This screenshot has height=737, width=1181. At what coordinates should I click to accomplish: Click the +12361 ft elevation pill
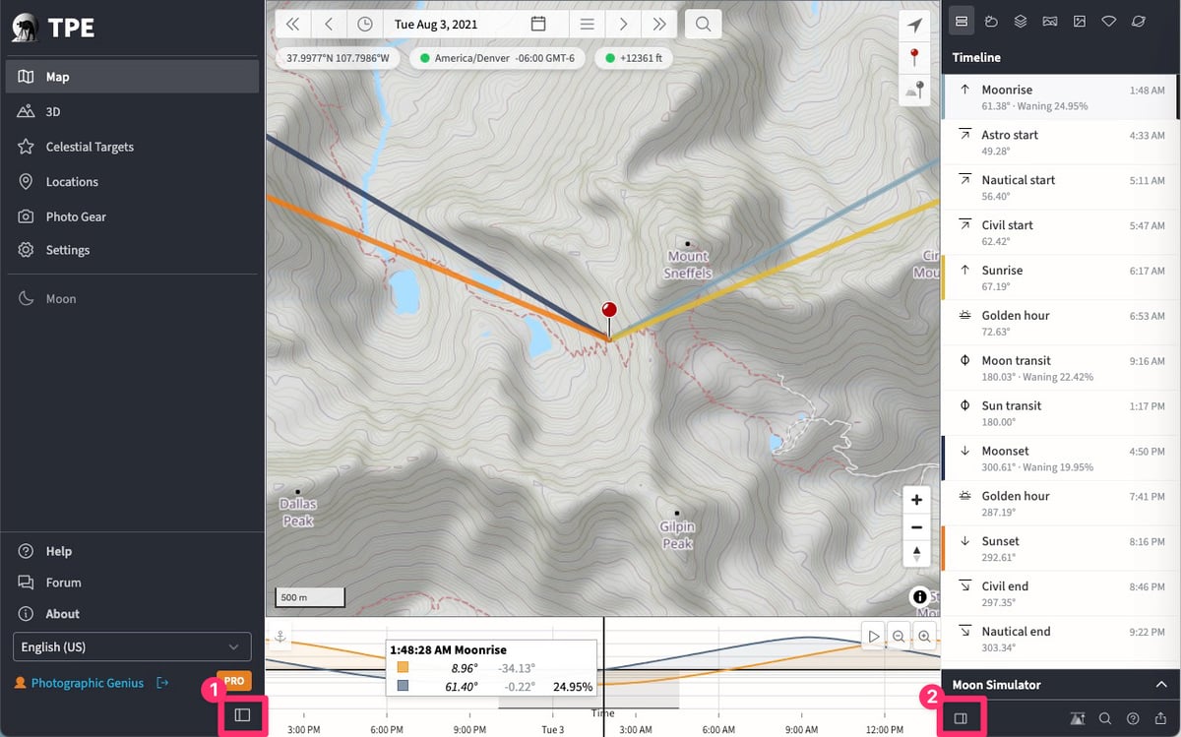[x=634, y=58]
